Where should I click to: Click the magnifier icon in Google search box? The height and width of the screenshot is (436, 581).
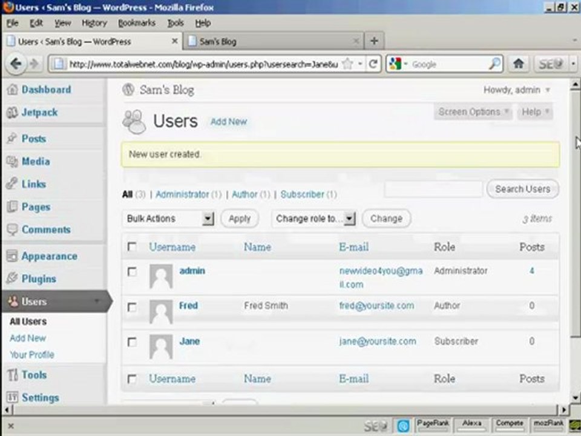tap(494, 64)
